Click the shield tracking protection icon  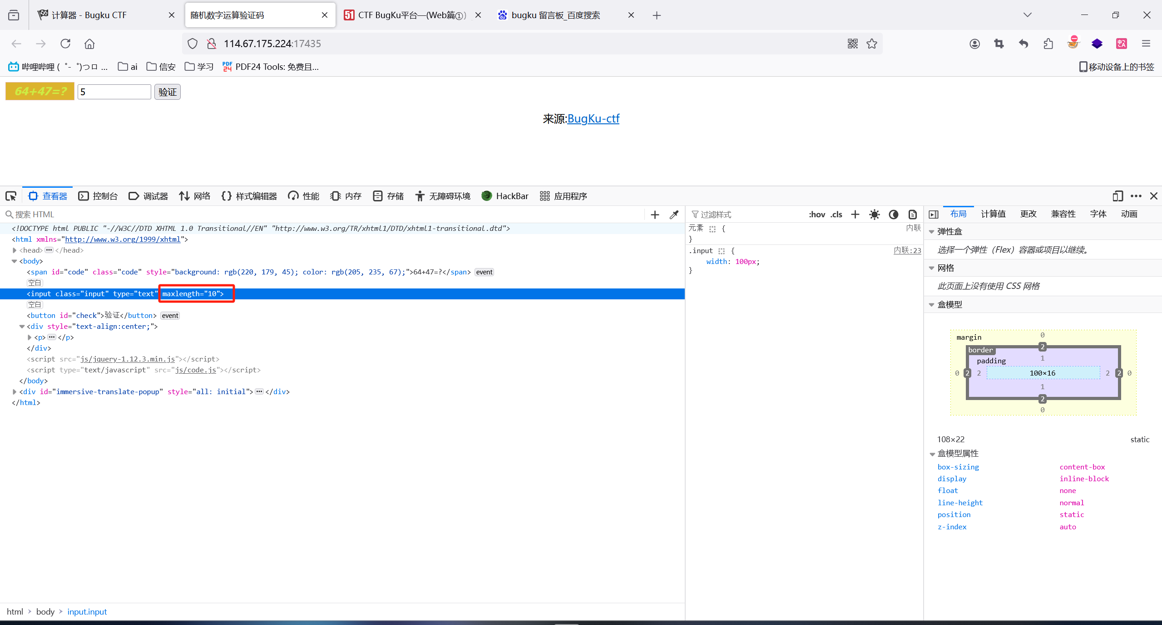coord(193,44)
